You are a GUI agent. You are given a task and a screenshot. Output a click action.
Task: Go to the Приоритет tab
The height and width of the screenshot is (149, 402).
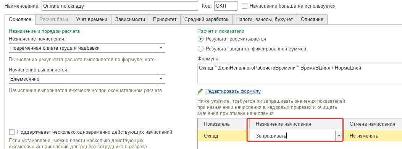click(165, 19)
